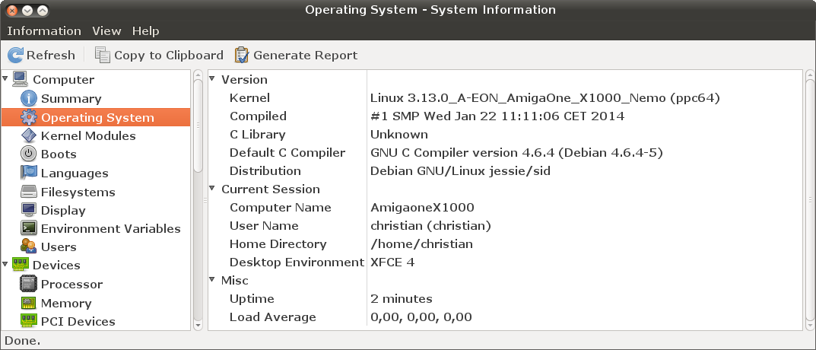Select the Boots power icon entry

(x=28, y=154)
